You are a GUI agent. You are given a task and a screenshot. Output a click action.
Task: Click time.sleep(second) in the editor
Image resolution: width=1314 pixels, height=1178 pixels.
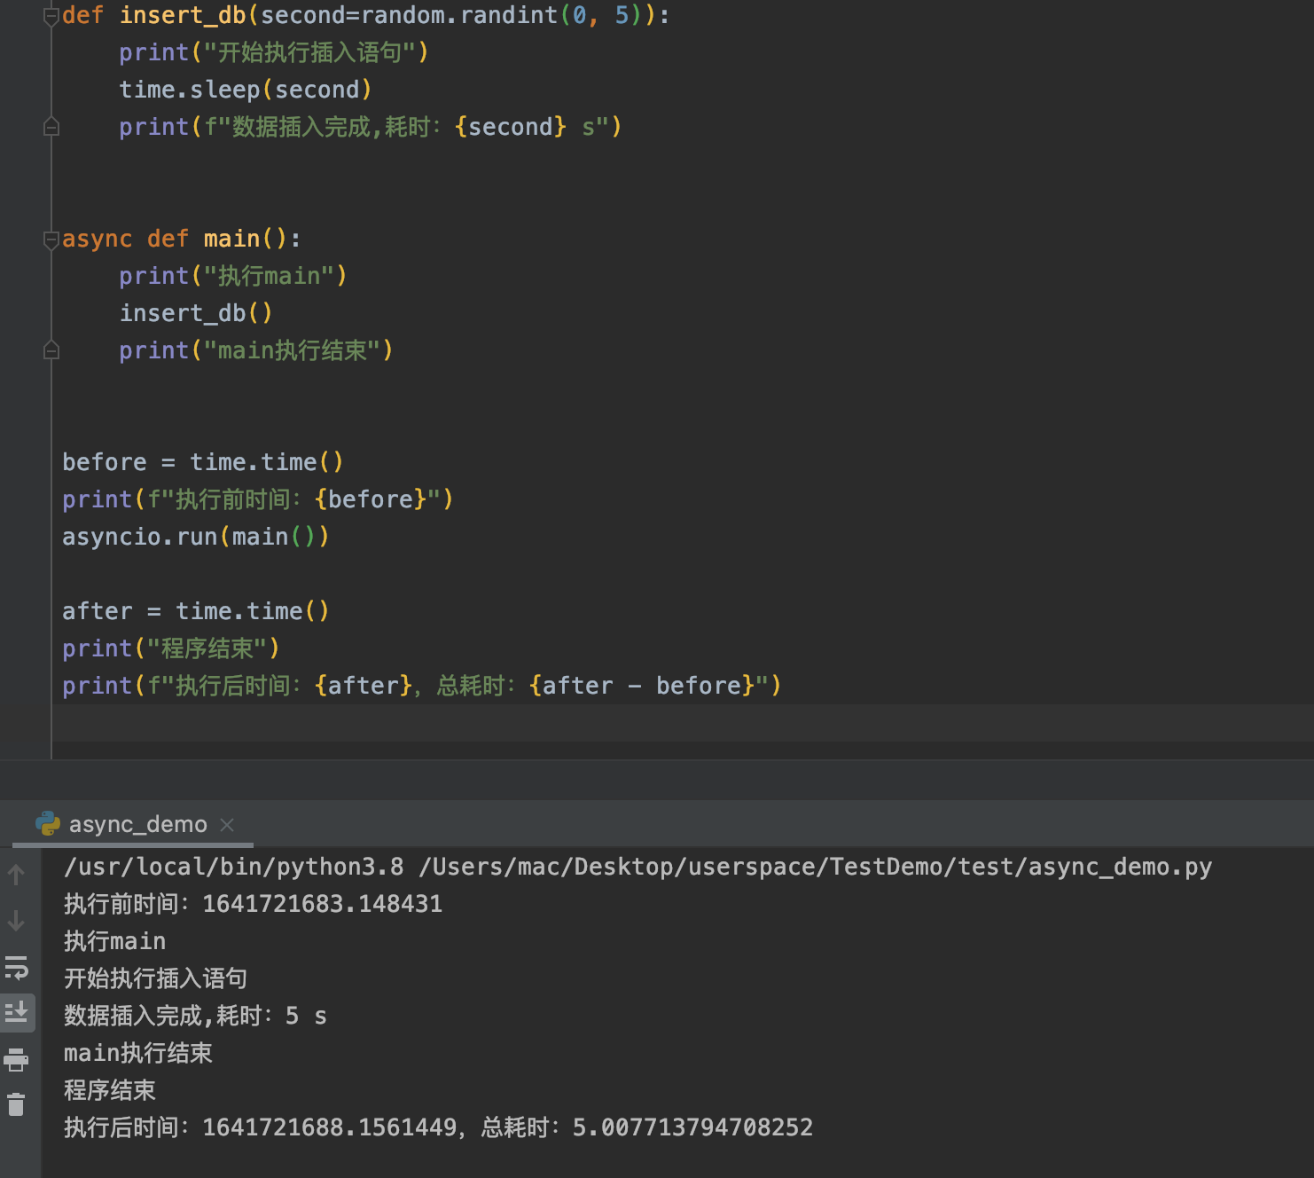[246, 90]
